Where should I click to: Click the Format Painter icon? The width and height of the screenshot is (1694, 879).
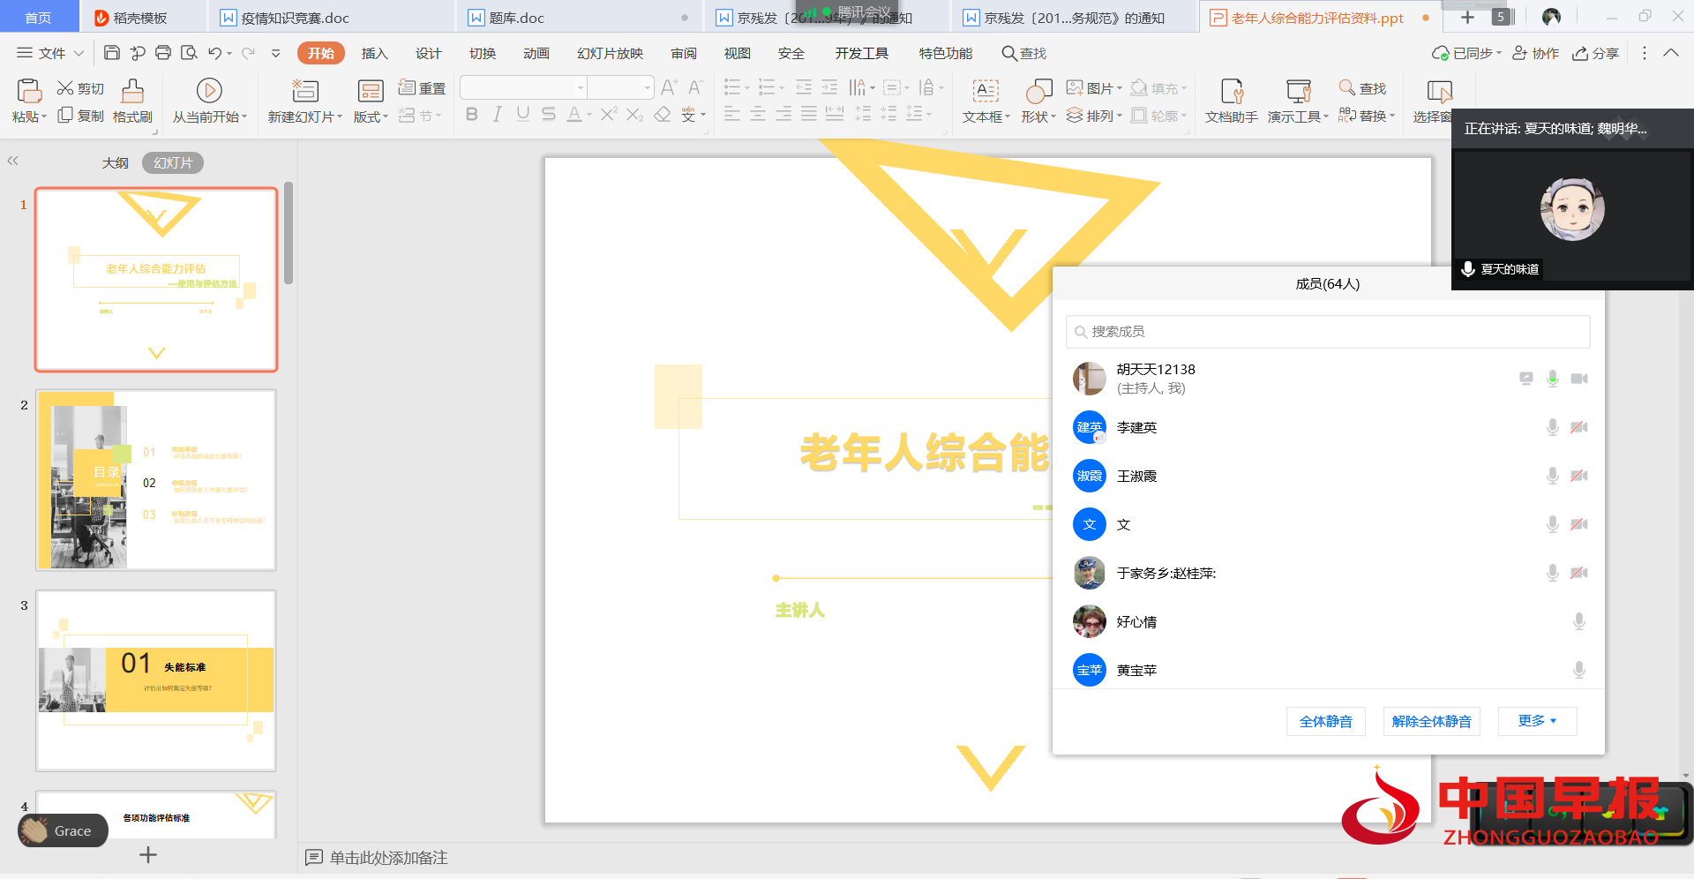(x=132, y=90)
